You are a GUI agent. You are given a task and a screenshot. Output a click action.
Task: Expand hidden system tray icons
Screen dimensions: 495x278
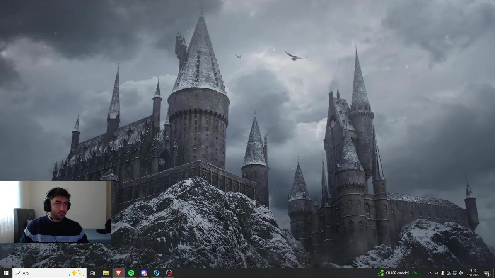[x=430, y=273]
